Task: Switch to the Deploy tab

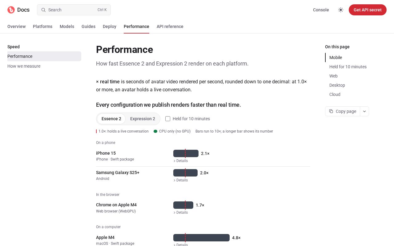Action: 110,26
